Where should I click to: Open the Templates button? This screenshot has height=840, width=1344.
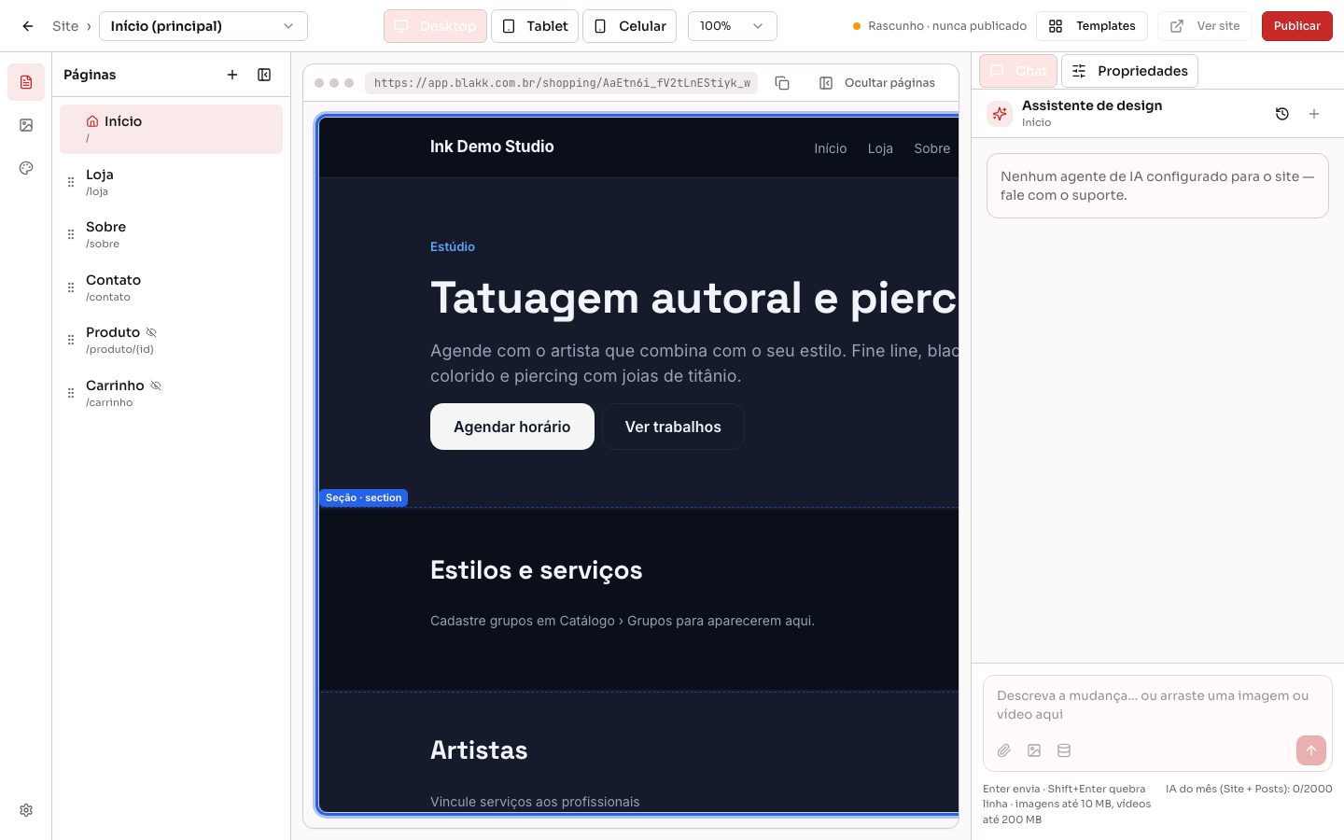pyautogui.click(x=1092, y=26)
